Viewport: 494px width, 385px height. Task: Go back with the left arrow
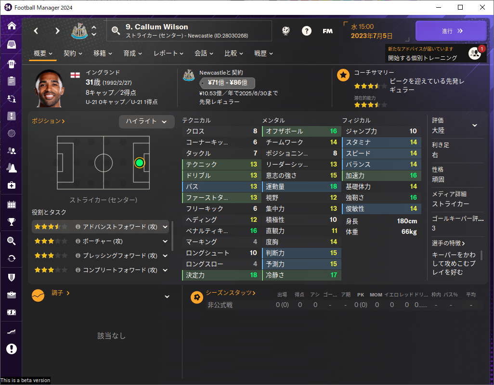tap(36, 31)
